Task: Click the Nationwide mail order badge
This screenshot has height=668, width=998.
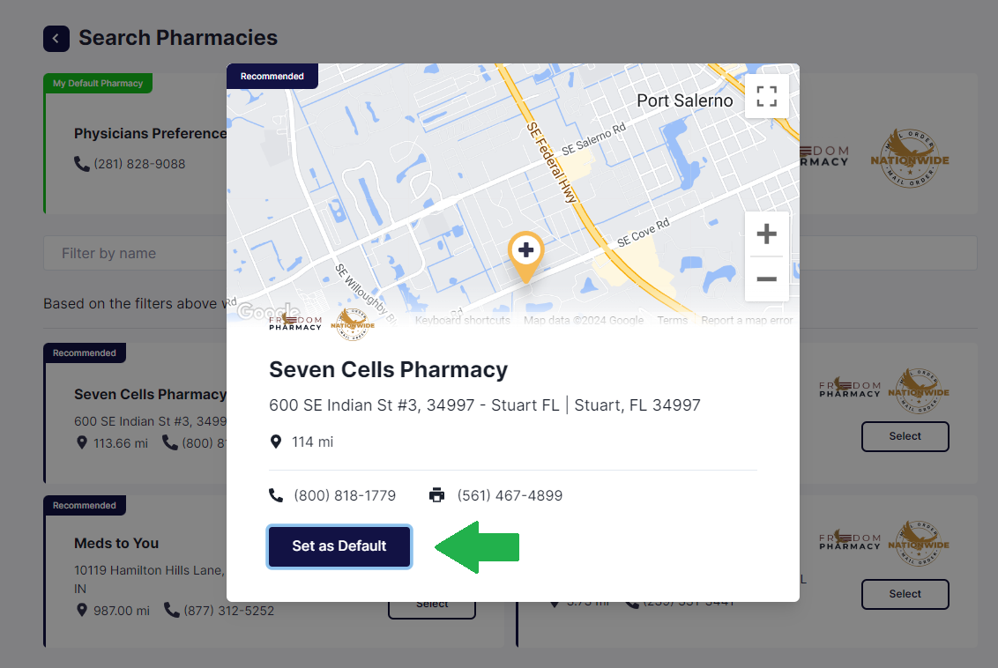Action: click(x=352, y=323)
